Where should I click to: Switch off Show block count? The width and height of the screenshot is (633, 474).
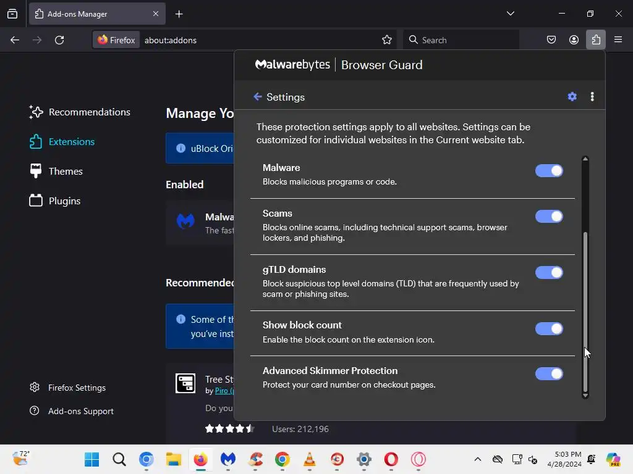(x=549, y=328)
